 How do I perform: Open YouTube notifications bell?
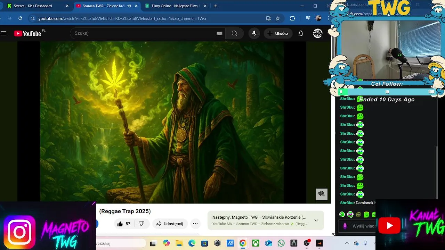pyautogui.click(x=301, y=33)
